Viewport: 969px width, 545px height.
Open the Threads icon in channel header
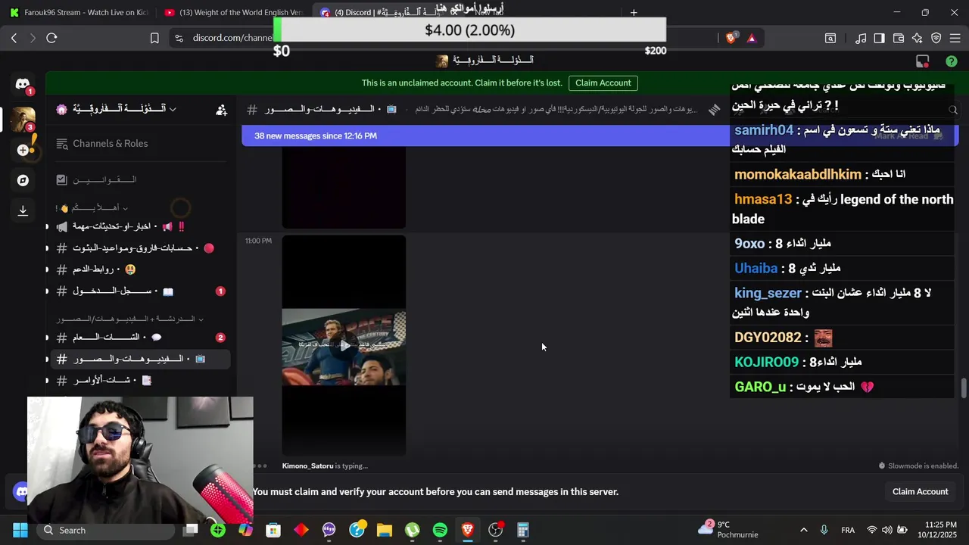coord(714,110)
